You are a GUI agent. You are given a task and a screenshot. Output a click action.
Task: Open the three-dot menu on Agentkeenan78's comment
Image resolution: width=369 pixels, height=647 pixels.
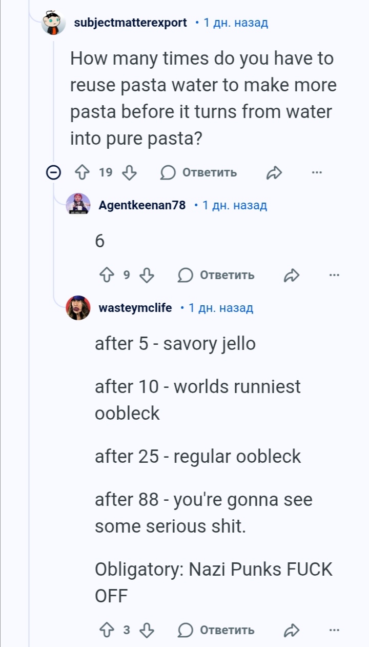point(334,275)
